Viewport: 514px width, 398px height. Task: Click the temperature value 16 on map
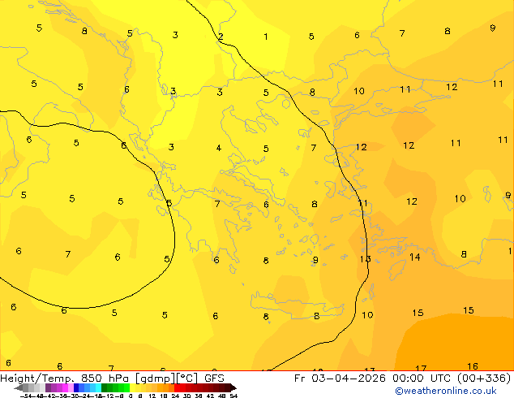point(473,366)
